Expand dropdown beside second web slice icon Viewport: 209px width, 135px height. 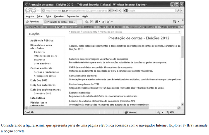tap(112, 22)
